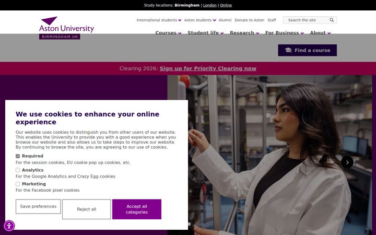Select Online study location
The image size is (376, 235).
[226, 5]
